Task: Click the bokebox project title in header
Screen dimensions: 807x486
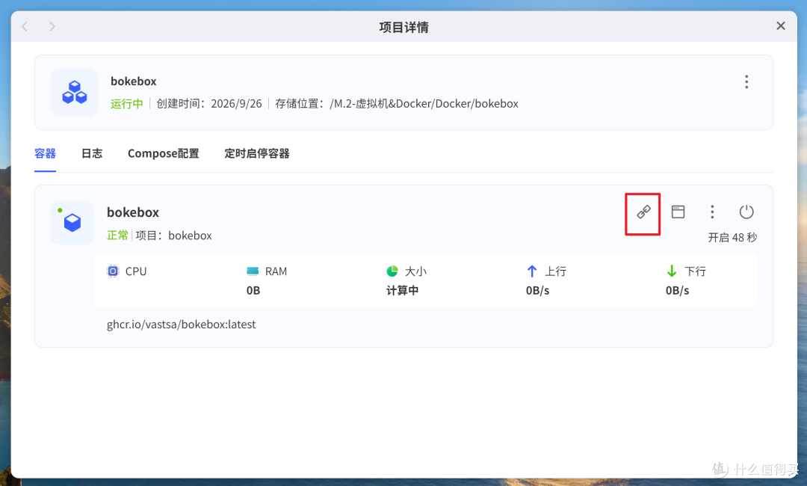Action: [x=133, y=81]
